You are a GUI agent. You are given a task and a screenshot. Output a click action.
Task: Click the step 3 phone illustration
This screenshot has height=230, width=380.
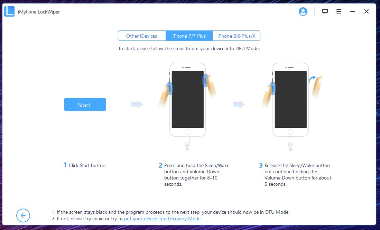pyautogui.click(x=291, y=107)
